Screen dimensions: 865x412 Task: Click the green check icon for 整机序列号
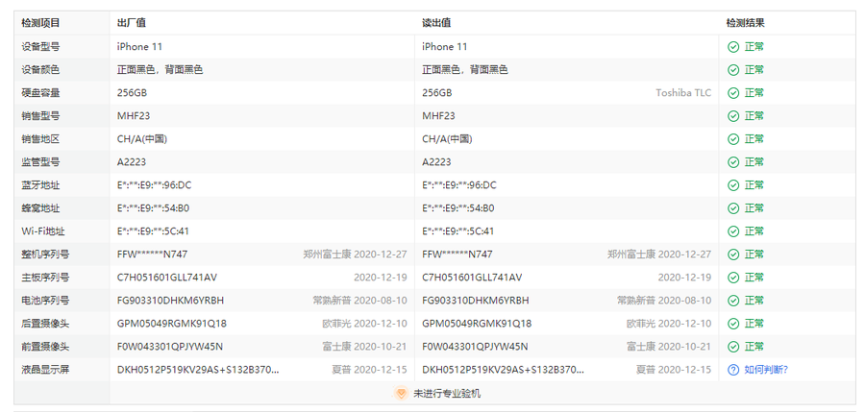pos(733,254)
